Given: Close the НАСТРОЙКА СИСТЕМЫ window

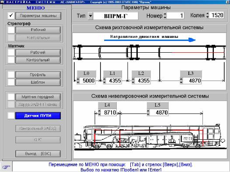Looking at the screenshot, I should coord(227,2).
